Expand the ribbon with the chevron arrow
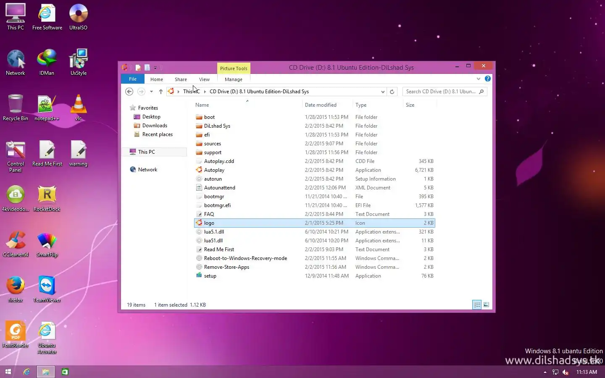Image resolution: width=605 pixels, height=378 pixels. click(478, 79)
